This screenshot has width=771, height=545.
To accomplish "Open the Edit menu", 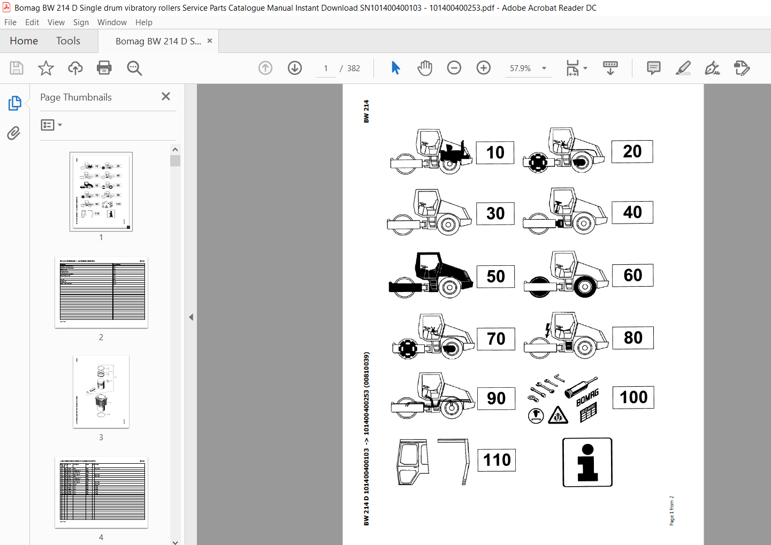I will pyautogui.click(x=32, y=22).
